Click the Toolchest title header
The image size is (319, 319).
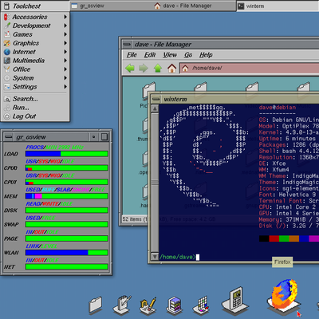[x=35, y=6]
